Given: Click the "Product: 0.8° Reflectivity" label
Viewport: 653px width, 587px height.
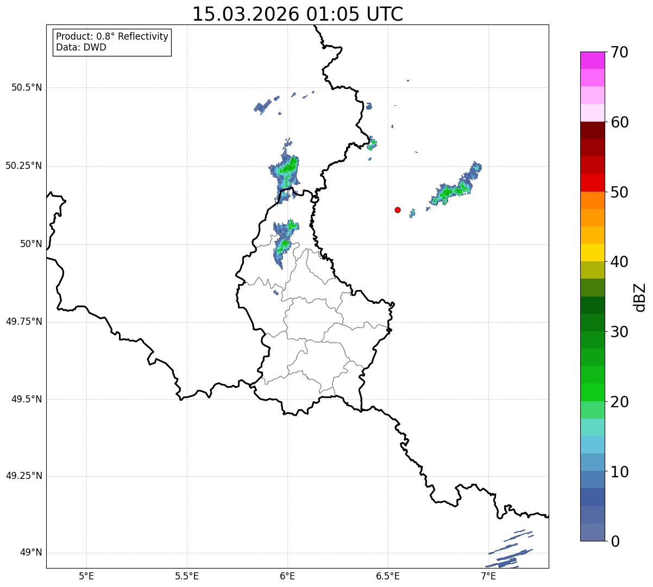Looking at the screenshot, I should 112,36.
